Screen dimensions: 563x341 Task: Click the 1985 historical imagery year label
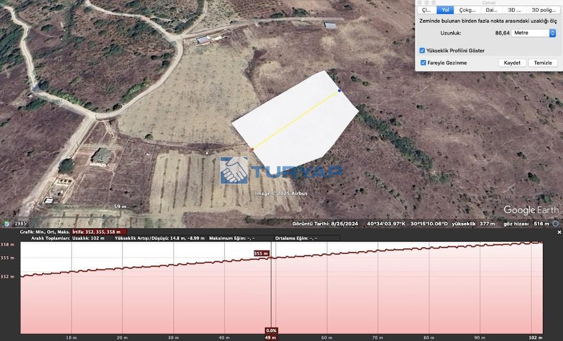coord(21,223)
